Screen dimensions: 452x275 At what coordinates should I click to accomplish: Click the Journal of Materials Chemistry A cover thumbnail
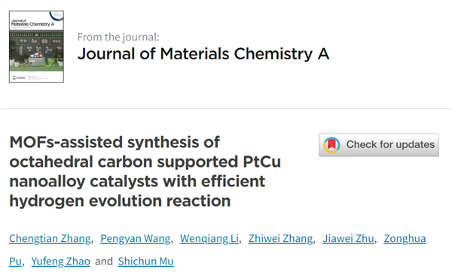tap(36, 47)
